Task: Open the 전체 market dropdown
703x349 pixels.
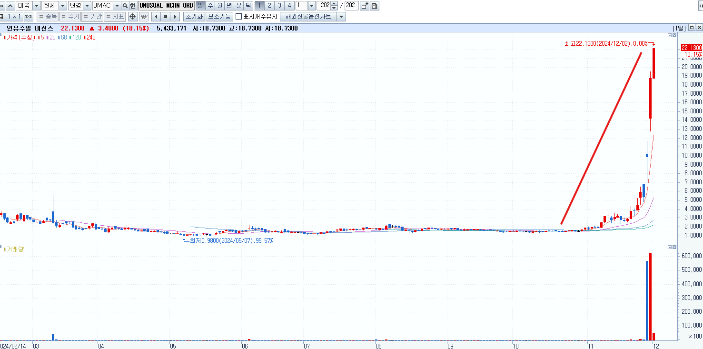Action: click(x=62, y=6)
